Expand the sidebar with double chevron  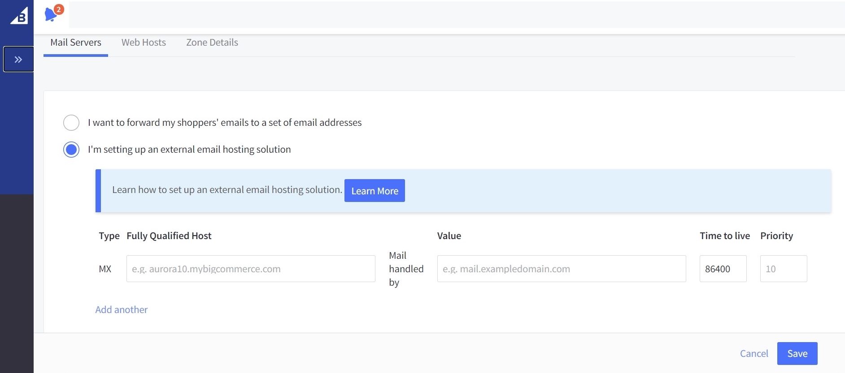pos(18,59)
